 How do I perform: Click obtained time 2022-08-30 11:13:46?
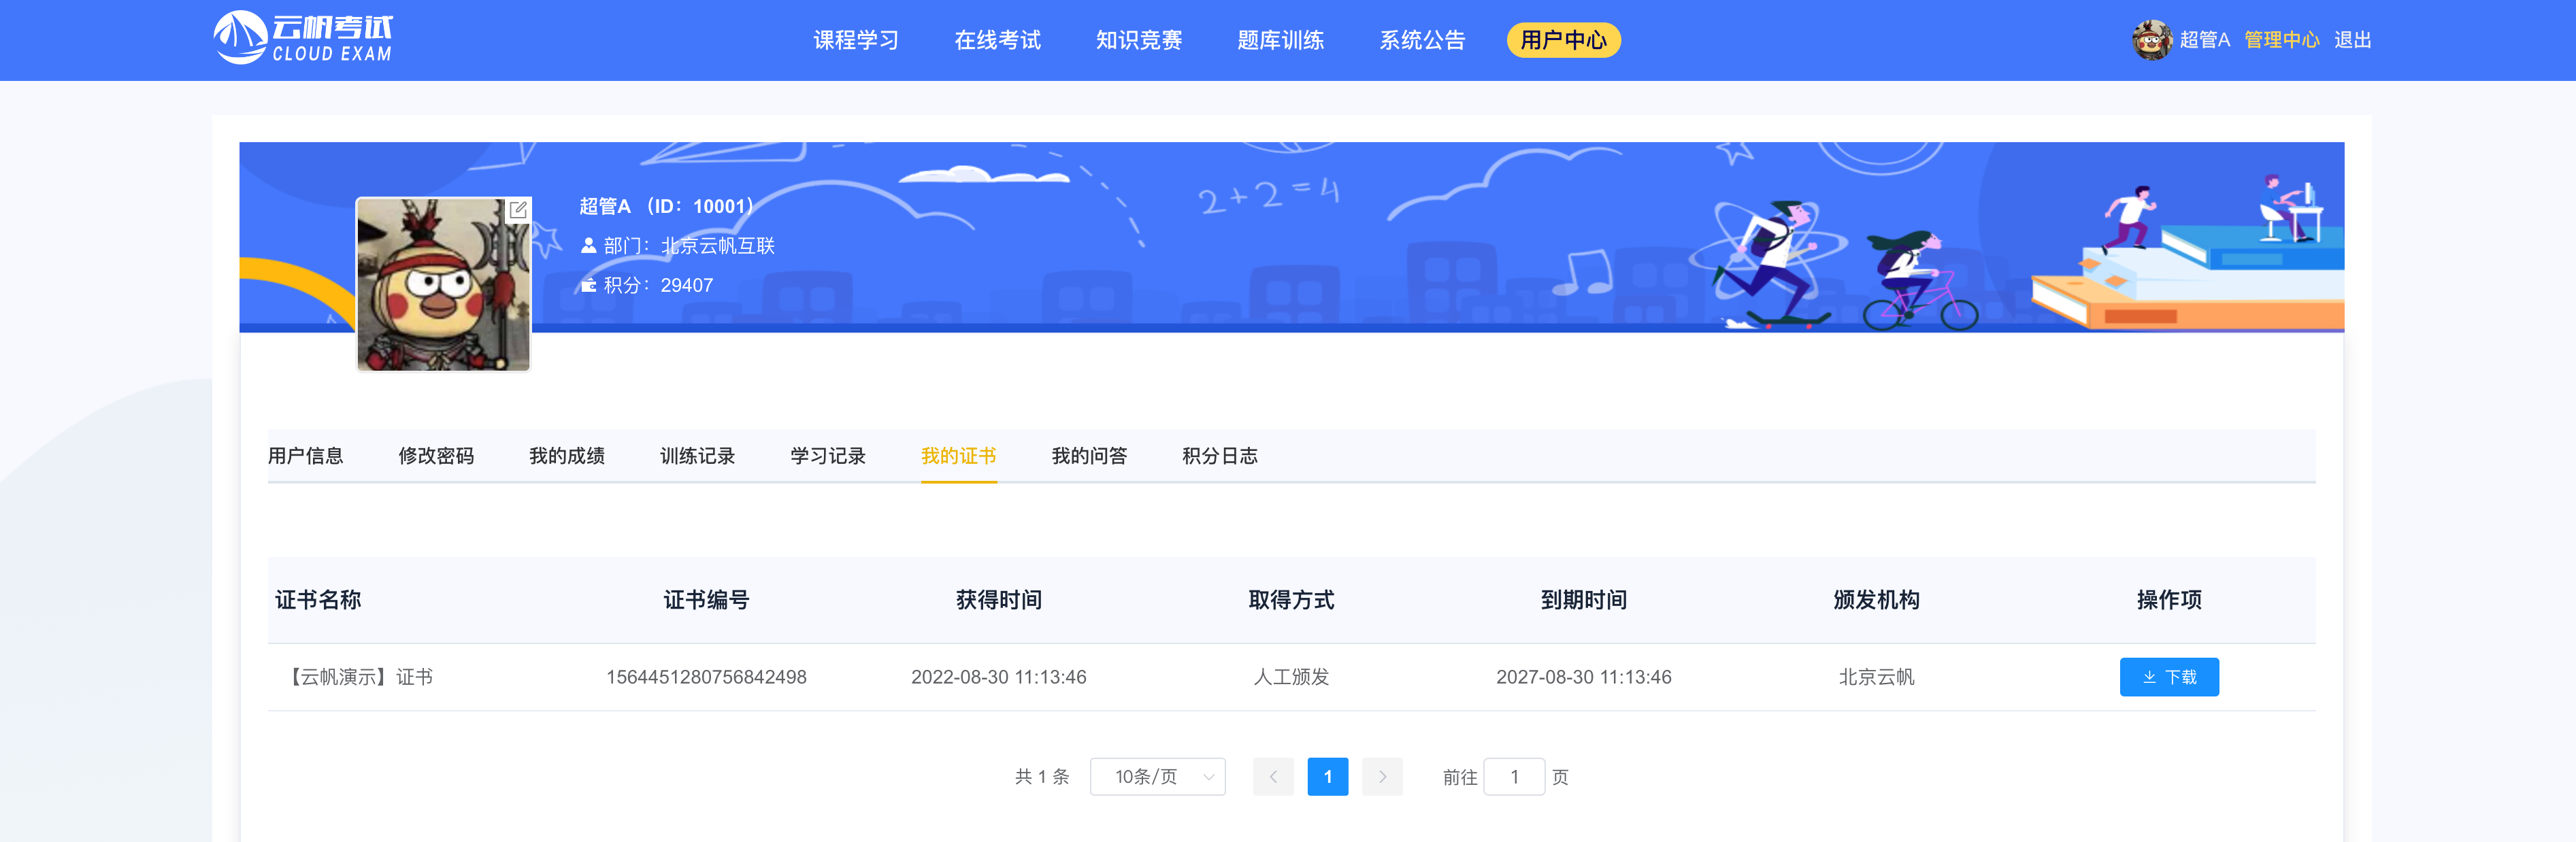pos(998,677)
